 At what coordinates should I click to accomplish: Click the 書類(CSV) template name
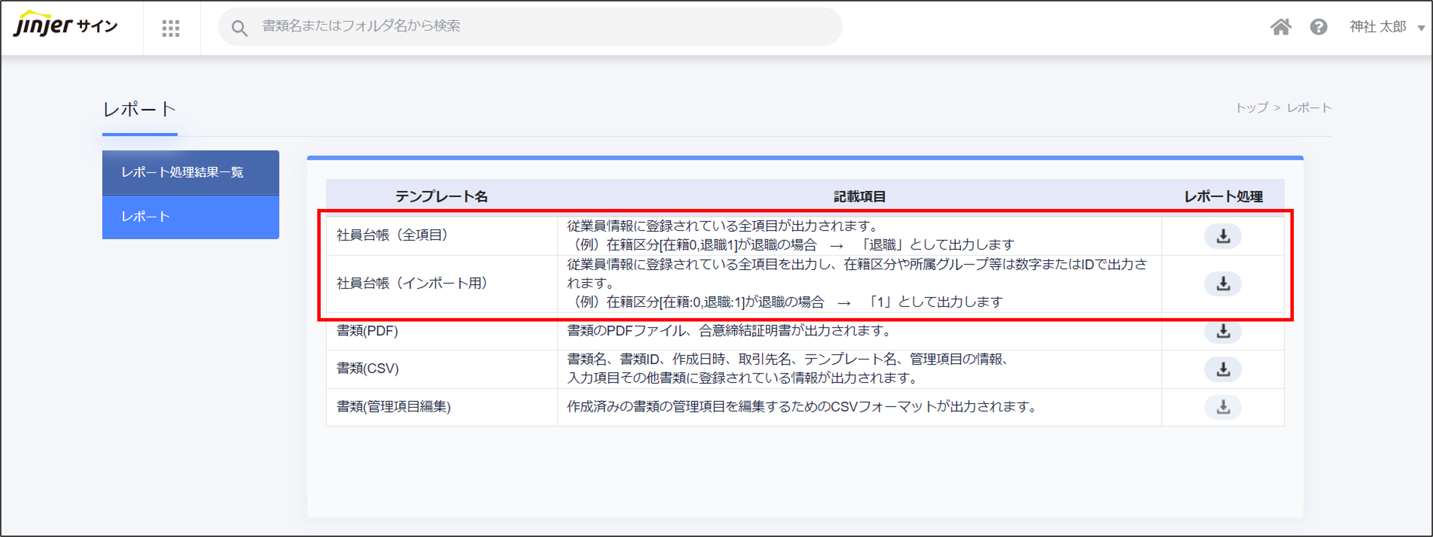368,369
